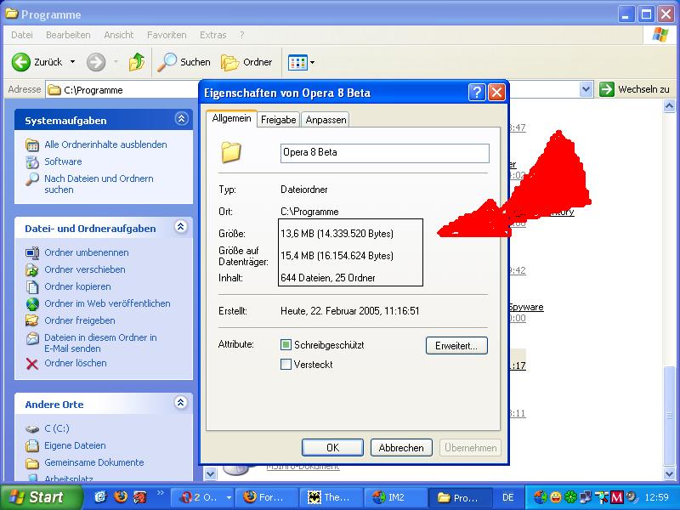This screenshot has height=510, width=680.
Task: Click the Software link in Systemaufgaben
Action: 63,161
